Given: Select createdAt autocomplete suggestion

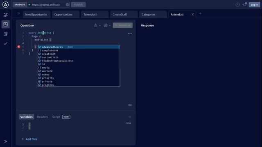Looking at the screenshot, I should pos(79,54).
